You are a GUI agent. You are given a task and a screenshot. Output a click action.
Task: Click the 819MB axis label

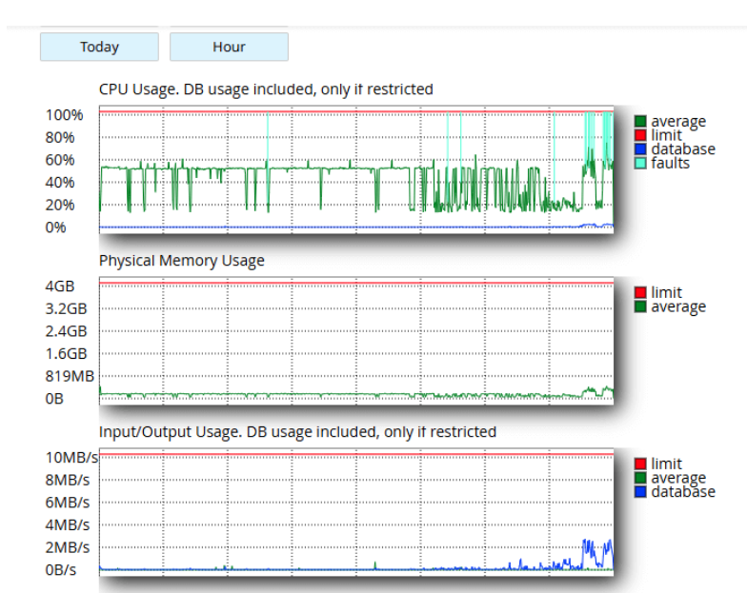pos(71,377)
